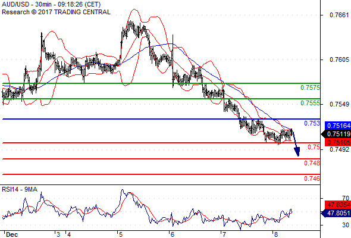Image resolution: width=351 pixels, height=238 pixels.
Task: Click the blue 47.8051 RSI value tag
Action: click(336, 213)
